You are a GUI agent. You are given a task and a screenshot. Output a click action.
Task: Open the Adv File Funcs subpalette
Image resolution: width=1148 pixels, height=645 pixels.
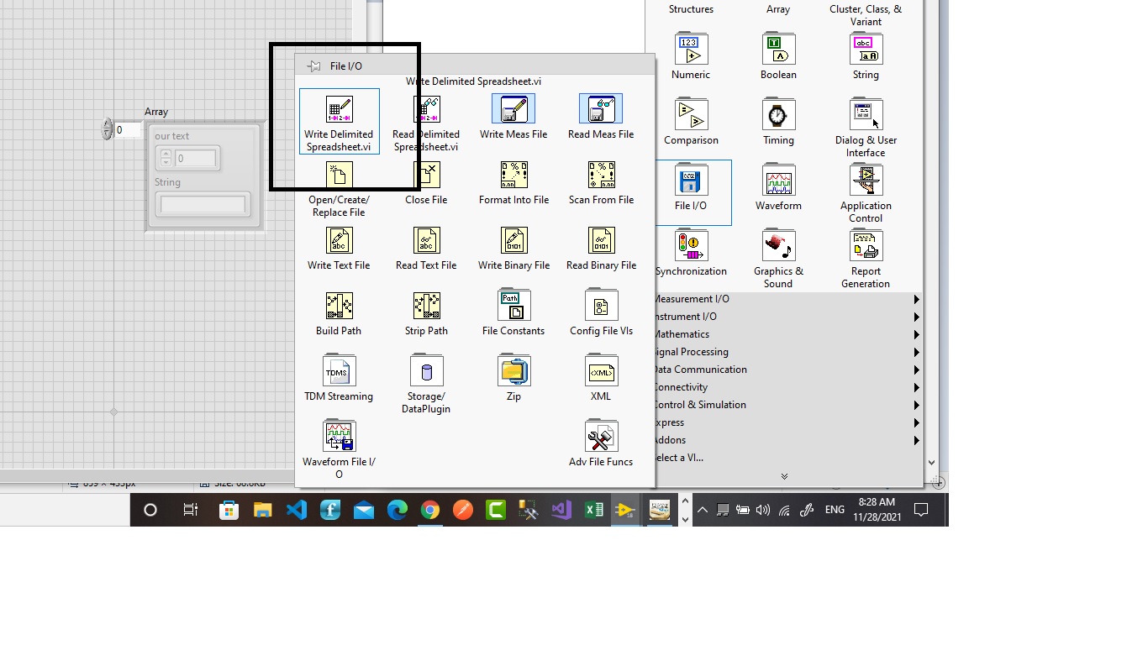[x=601, y=438]
